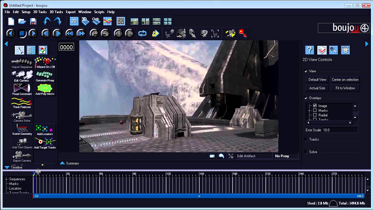373x210 pixels.
Task: Choose the stacked two-row view layout
Action: click(x=156, y=21)
